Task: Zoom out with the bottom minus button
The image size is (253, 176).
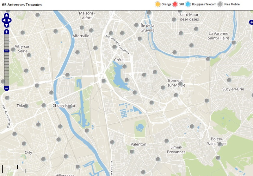Action: coord(7,88)
